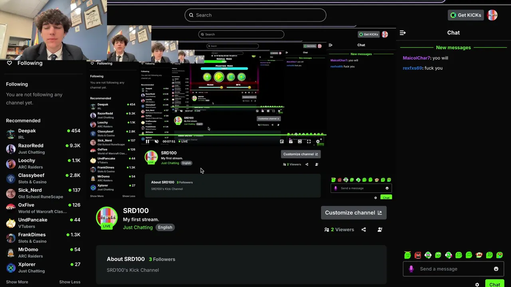This screenshot has width=511, height=287.
Task: Click the New messages divider label in chat
Action: pos(454,47)
